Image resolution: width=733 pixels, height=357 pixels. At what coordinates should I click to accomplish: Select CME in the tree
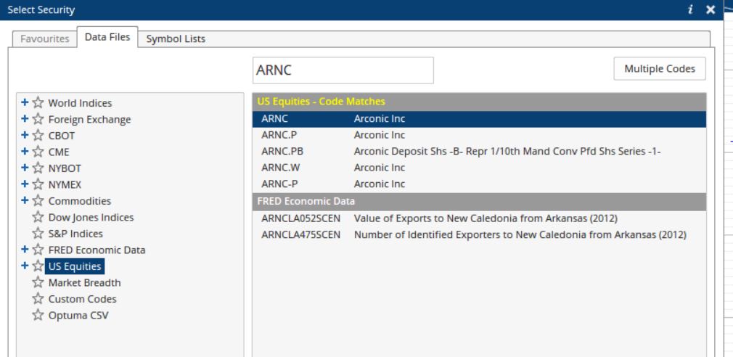(x=59, y=152)
